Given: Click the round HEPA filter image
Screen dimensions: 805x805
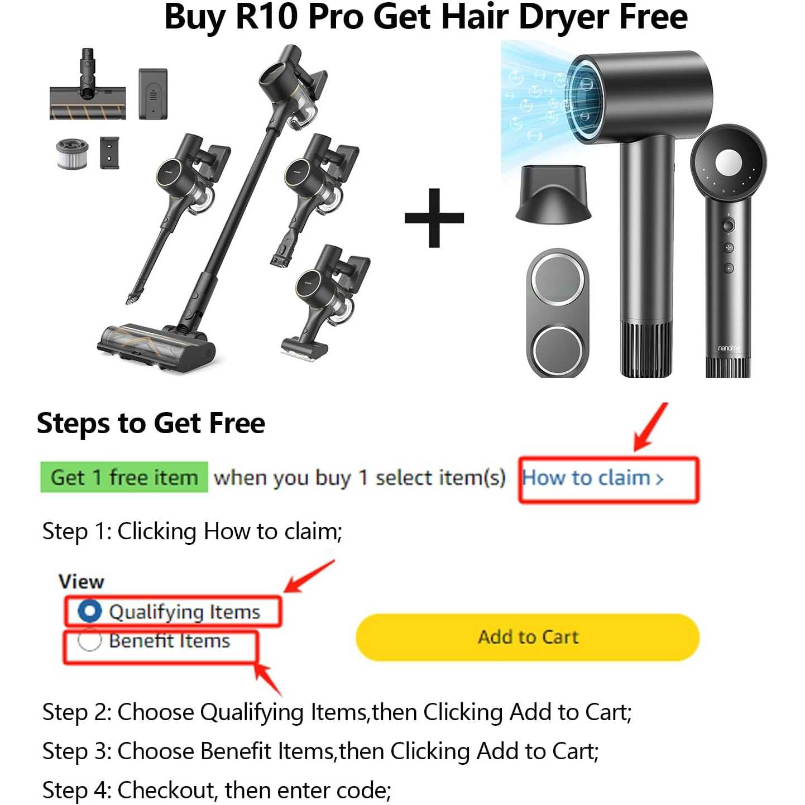Looking at the screenshot, I should (73, 154).
